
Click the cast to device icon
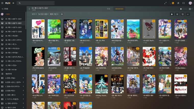pos(184,3)
